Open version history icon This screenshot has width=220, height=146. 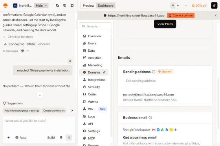coord(65,5)
